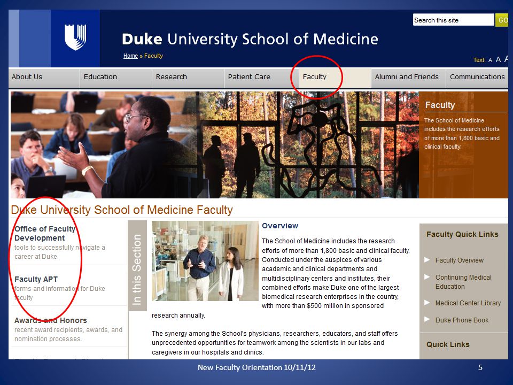Open the Awards and Honors link
The height and width of the screenshot is (385, 513).
(x=51, y=320)
